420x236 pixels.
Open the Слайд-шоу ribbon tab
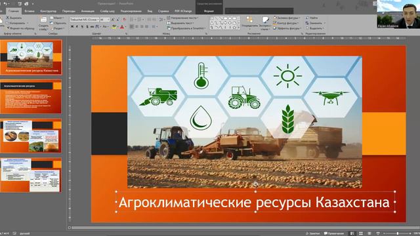[108, 11]
